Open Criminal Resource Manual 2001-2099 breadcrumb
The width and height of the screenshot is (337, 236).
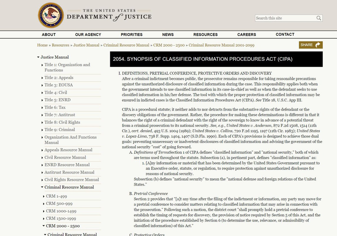tap(221, 45)
